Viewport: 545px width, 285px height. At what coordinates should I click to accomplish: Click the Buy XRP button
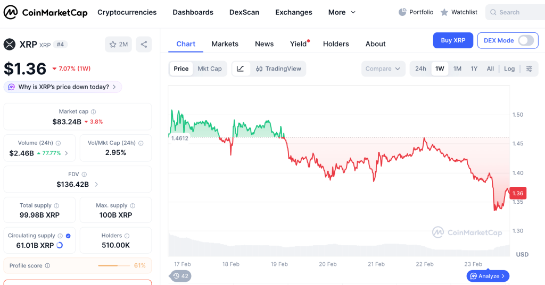[453, 40]
